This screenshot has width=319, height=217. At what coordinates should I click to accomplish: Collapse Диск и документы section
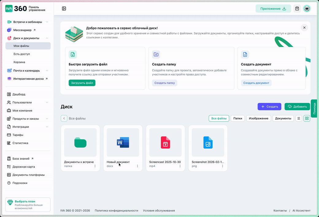(x=47, y=38)
